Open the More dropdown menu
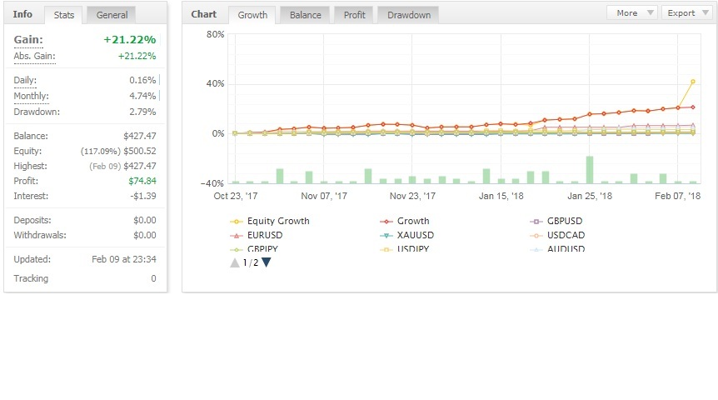 (x=632, y=12)
